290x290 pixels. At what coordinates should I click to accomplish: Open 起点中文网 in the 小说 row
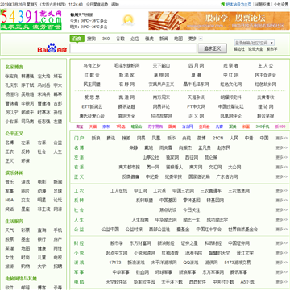coord(117,253)
